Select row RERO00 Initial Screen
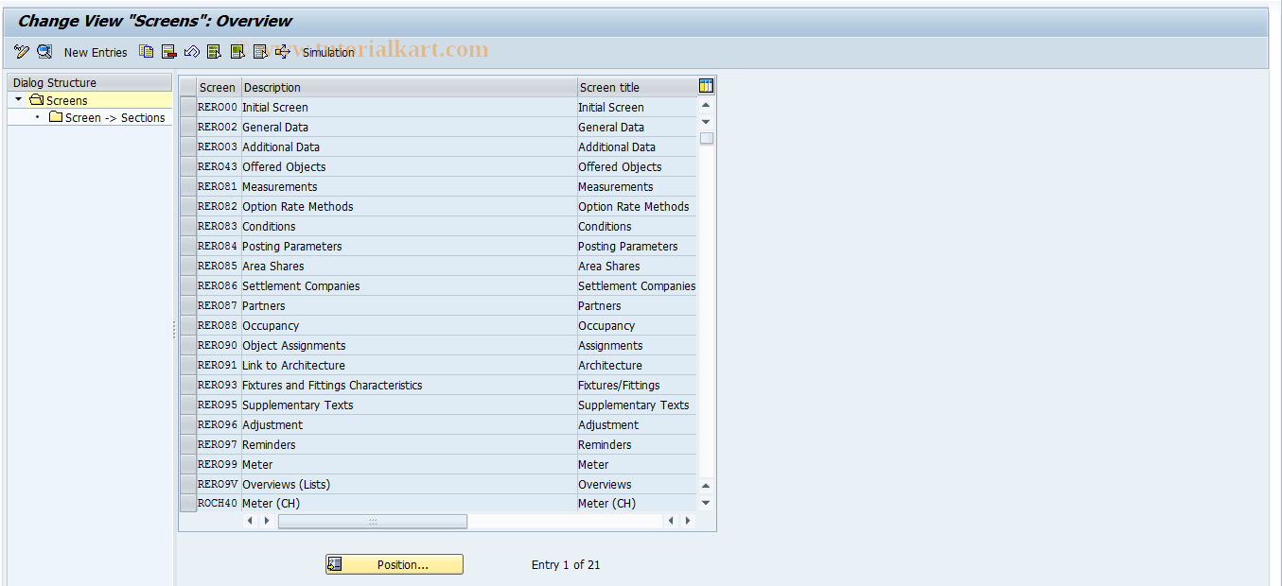This screenshot has width=1282, height=586. (188, 107)
